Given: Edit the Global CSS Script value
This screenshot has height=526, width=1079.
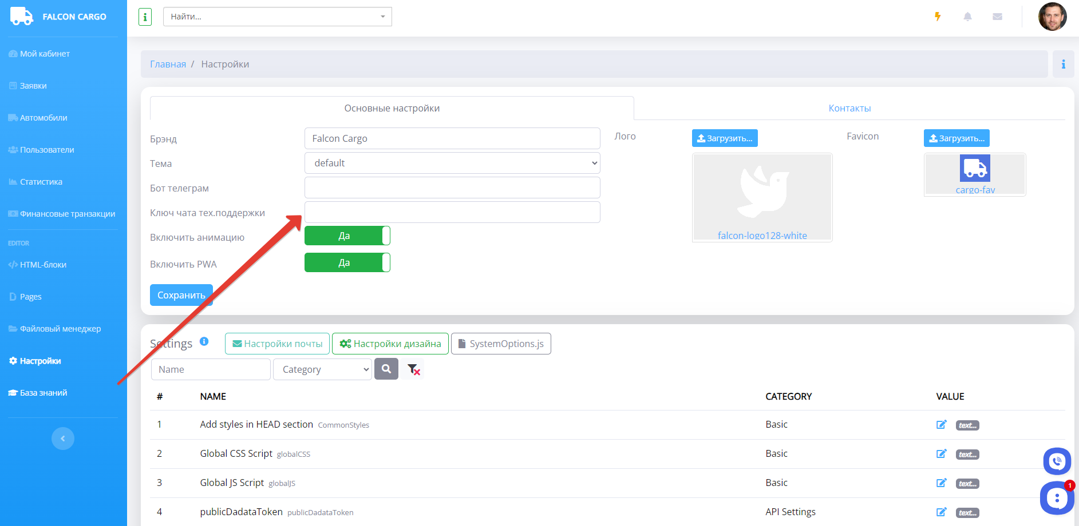Looking at the screenshot, I should (x=941, y=454).
